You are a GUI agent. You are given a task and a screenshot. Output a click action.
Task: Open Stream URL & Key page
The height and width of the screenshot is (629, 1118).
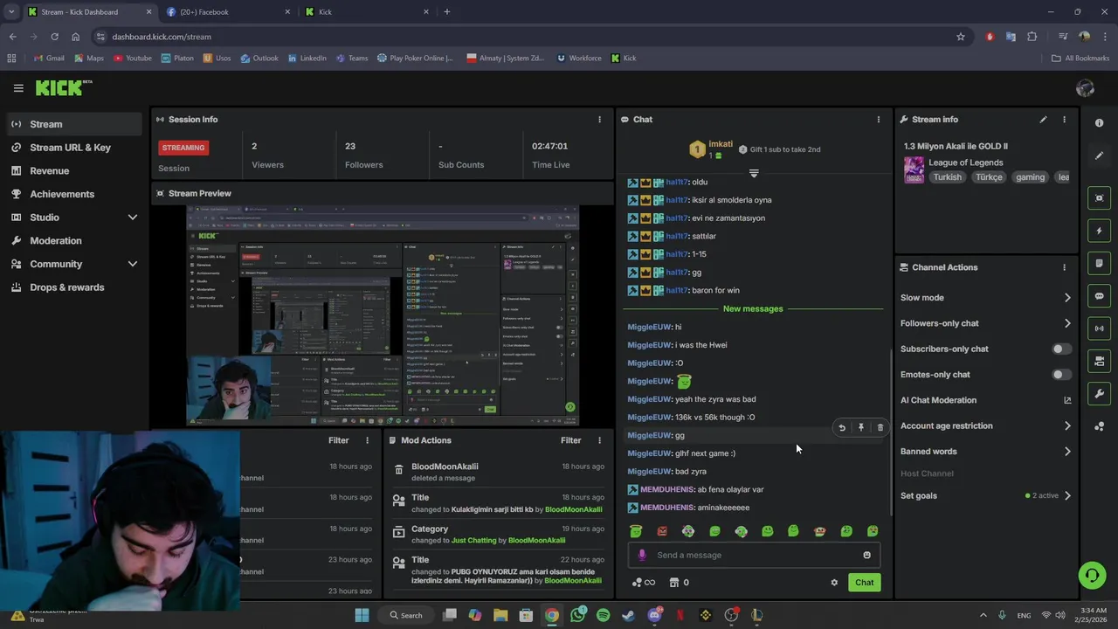(x=74, y=148)
